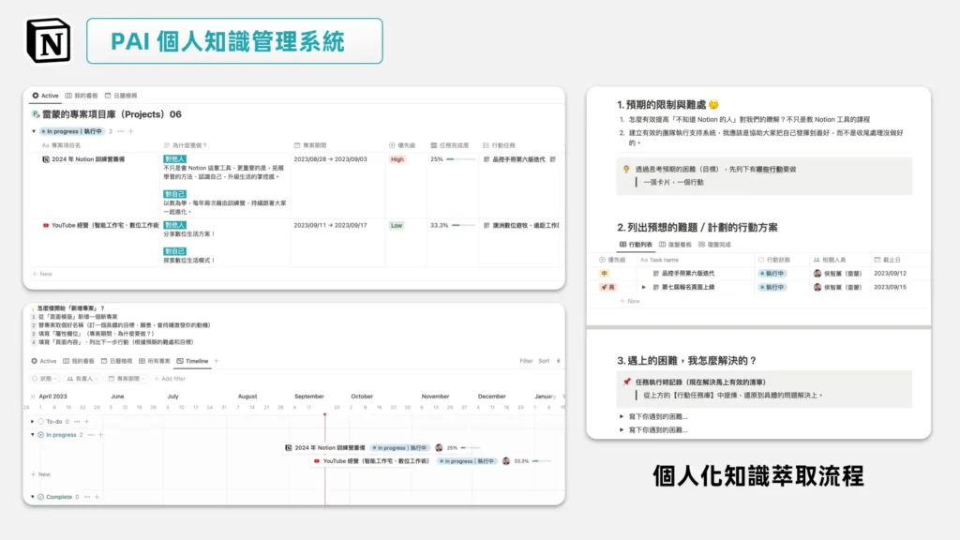
Task: Switch to 我的看板 tab in Projects database
Action: click(82, 96)
